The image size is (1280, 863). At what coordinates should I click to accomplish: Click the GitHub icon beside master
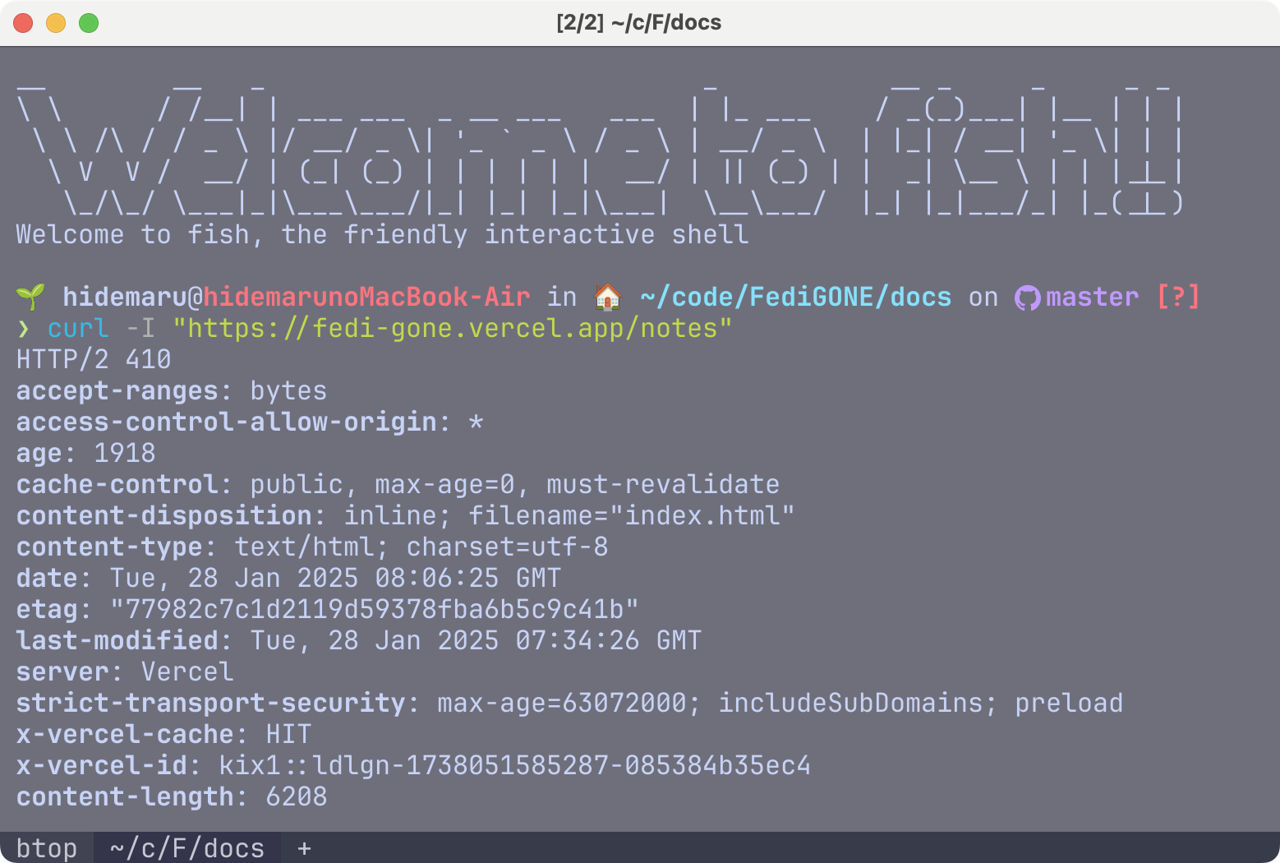[1027, 298]
